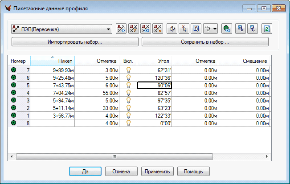The height and width of the screenshot is (184, 290).
Task: Click the toolbar icon with pencil over crossing lines
Action: (133, 29)
